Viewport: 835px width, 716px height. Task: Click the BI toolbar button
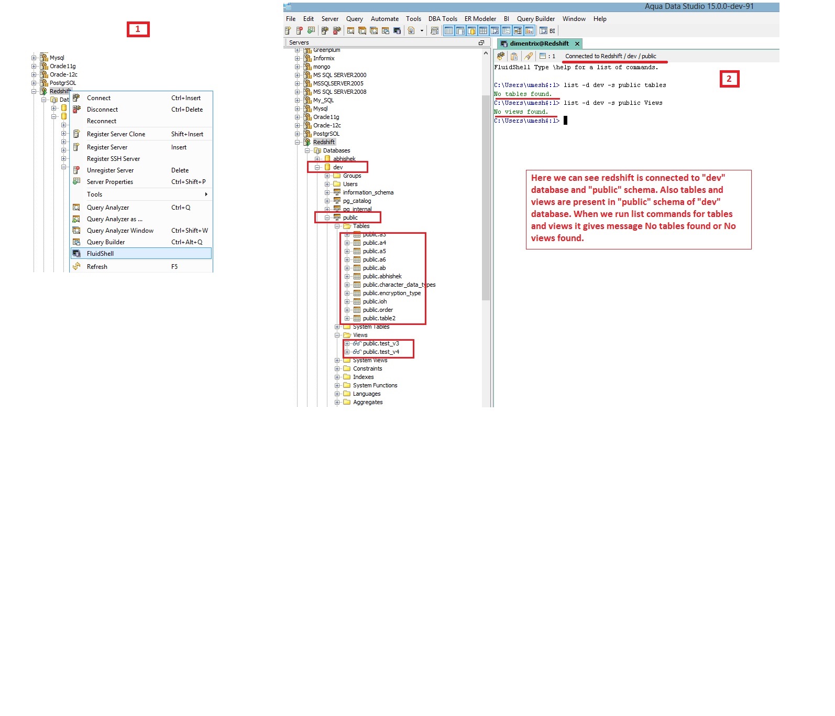click(548, 31)
